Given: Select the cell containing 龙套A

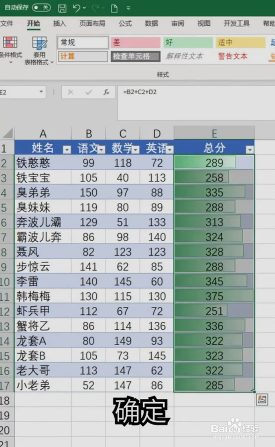Looking at the screenshot, I should (x=43, y=341).
